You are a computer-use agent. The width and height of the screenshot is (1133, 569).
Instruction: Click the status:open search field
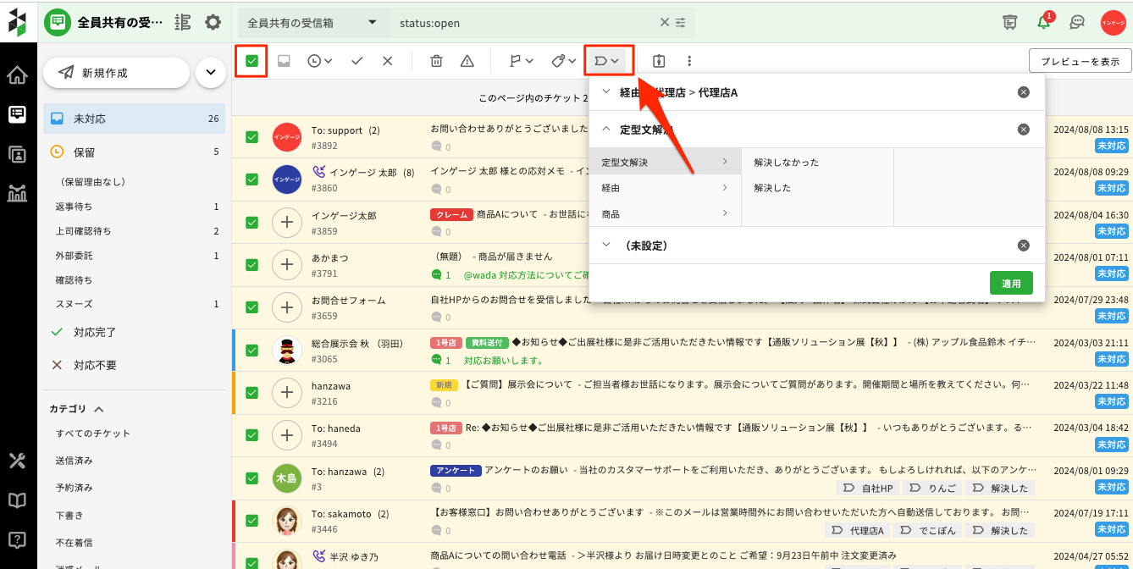525,23
